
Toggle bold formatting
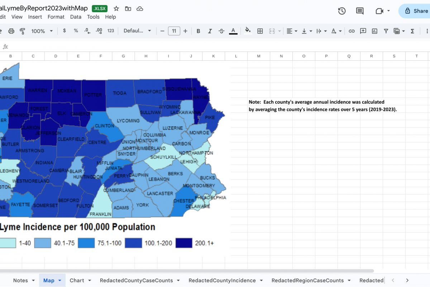(x=198, y=31)
